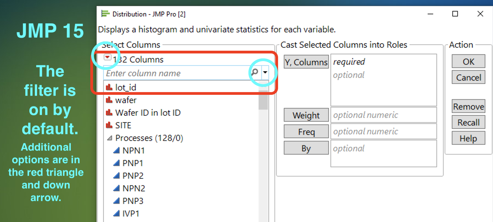Viewport: 493px width, 222px height.
Task: Confirm the dialog with OK
Action: [468, 61]
